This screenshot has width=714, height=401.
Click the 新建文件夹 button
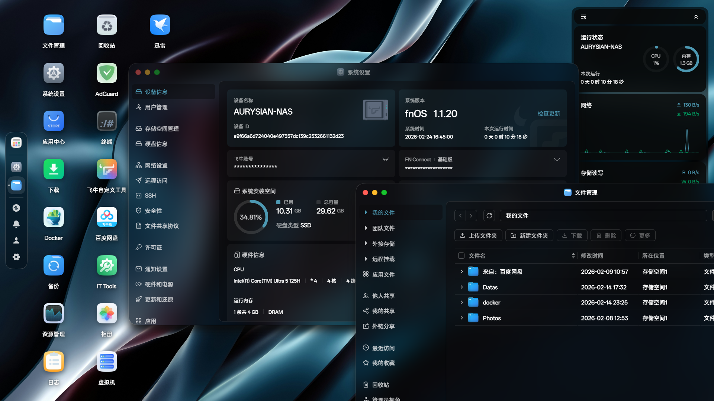529,235
